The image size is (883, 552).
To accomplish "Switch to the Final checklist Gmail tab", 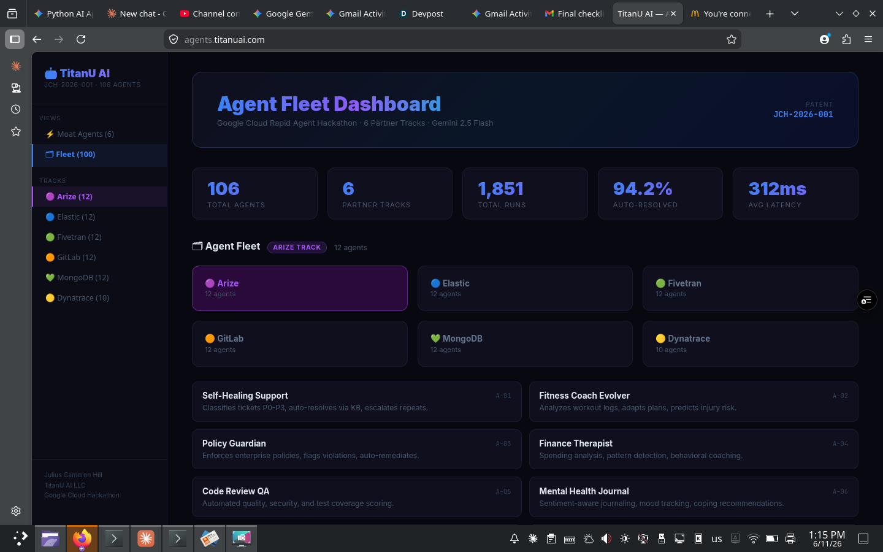I will pos(574,13).
